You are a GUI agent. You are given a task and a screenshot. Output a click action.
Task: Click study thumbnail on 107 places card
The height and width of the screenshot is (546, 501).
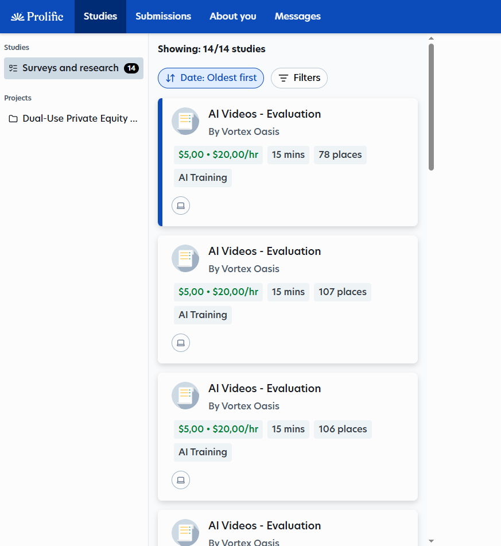[x=185, y=258]
